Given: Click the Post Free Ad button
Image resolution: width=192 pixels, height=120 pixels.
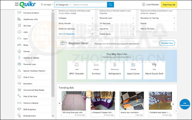Looking at the screenshot, I should pos(169,5).
